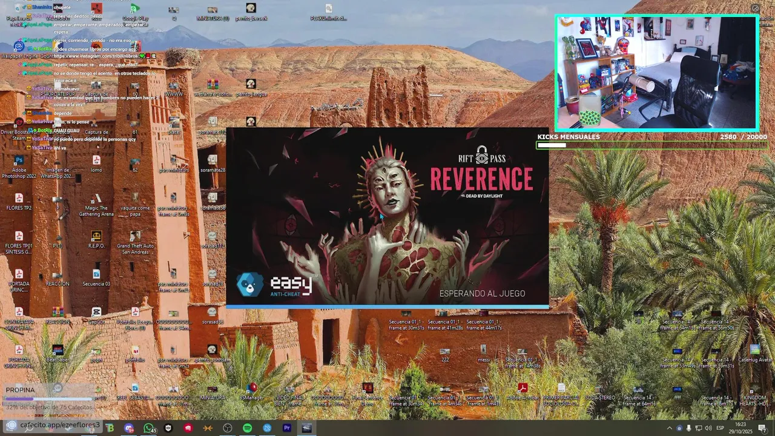Select the Beat Saber desktop shortcut
The height and width of the screenshot is (436, 775).
[x=58, y=354]
